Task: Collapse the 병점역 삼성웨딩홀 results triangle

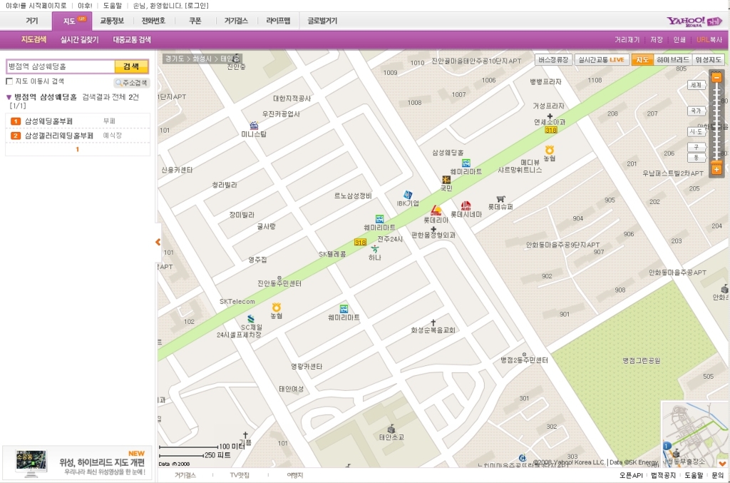Action: [9, 97]
